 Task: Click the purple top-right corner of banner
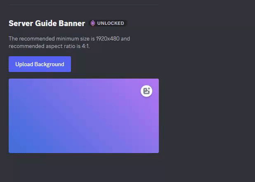155,81
